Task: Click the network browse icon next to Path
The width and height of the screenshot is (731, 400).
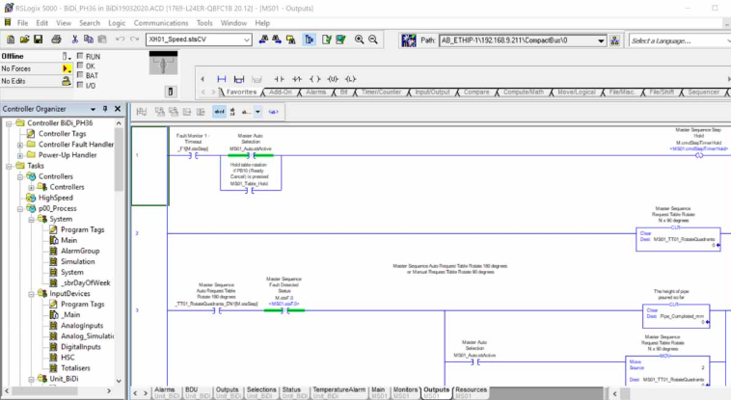Action: pyautogui.click(x=615, y=40)
